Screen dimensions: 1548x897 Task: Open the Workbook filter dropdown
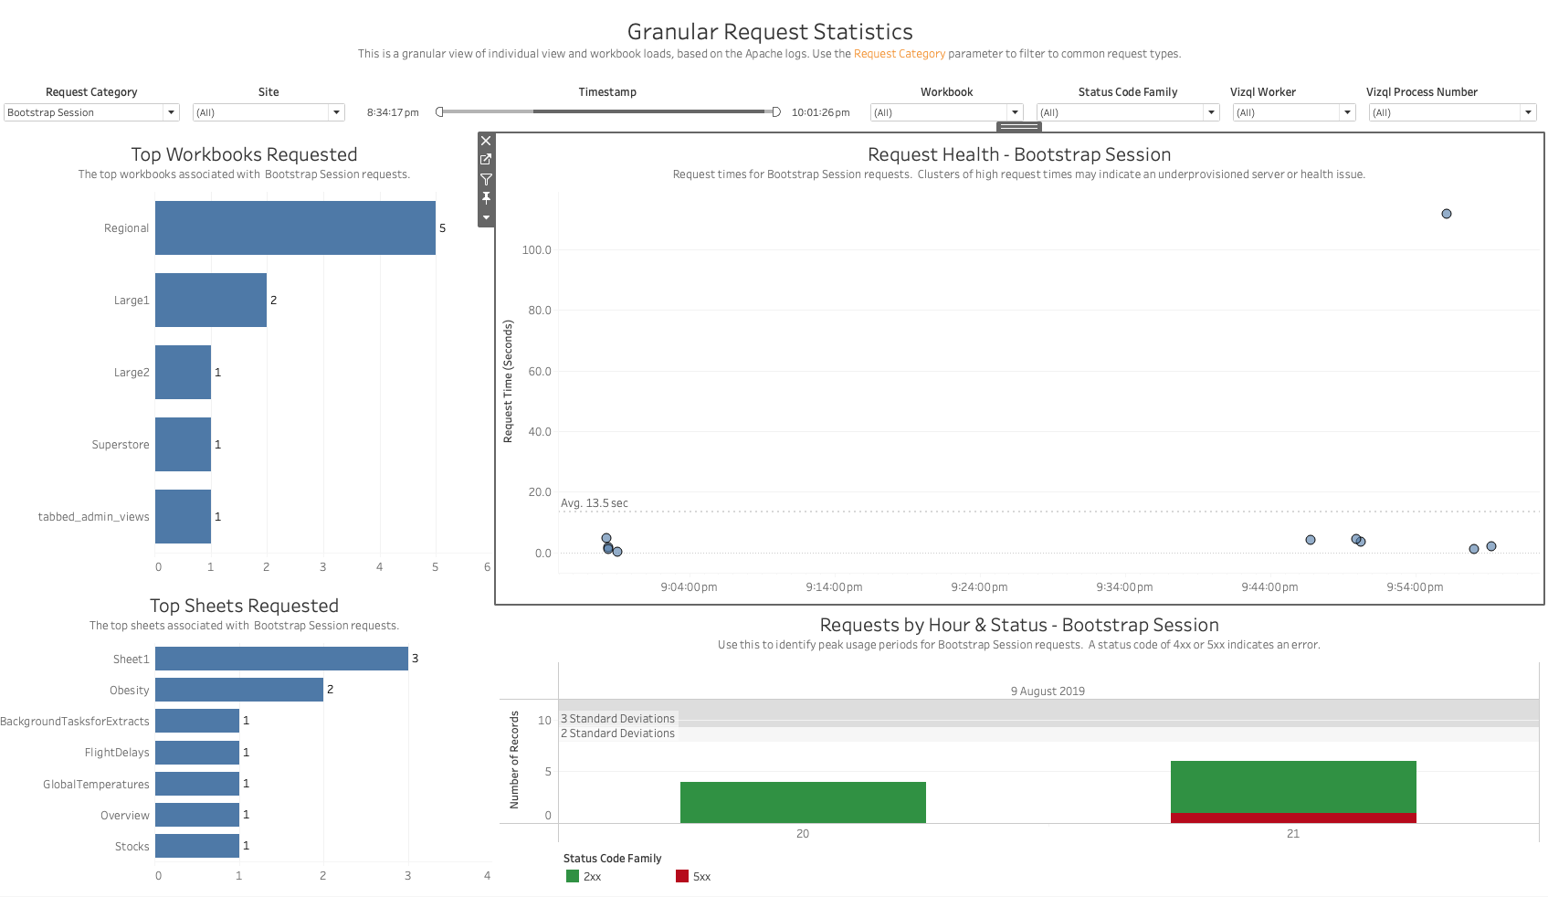(1015, 112)
